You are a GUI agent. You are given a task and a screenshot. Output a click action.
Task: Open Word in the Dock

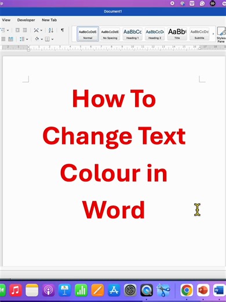tap(219, 290)
